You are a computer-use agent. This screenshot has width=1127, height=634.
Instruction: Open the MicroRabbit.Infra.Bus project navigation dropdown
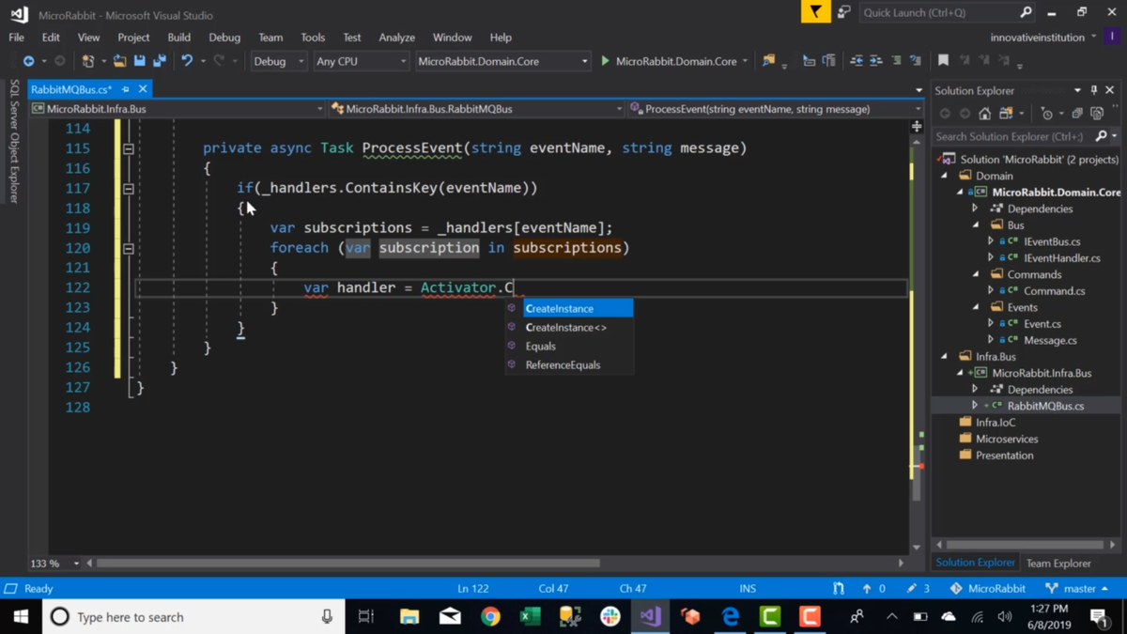click(178, 109)
